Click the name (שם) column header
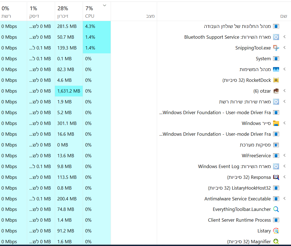Image resolution: width=291 pixels, height=246 pixels. 283,16
